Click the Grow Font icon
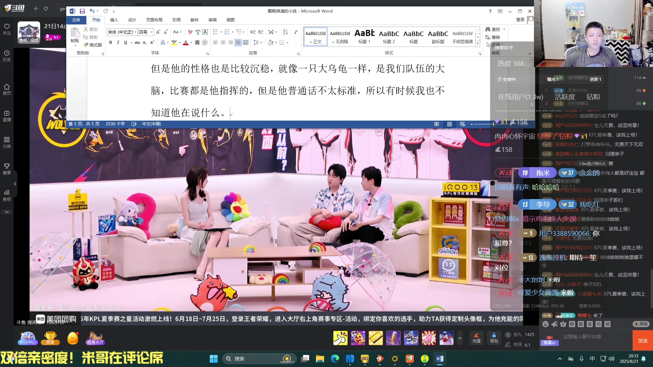 pyautogui.click(x=158, y=32)
